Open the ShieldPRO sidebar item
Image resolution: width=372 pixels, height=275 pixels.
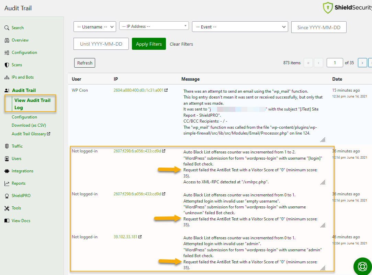(21, 196)
